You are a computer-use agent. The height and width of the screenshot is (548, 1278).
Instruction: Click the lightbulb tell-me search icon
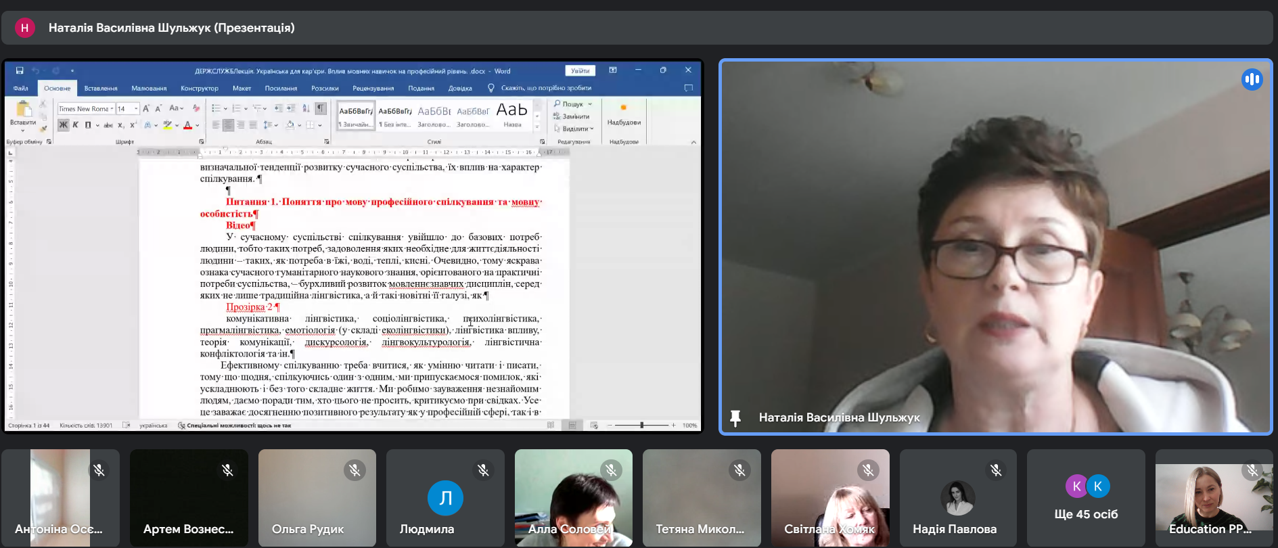491,88
